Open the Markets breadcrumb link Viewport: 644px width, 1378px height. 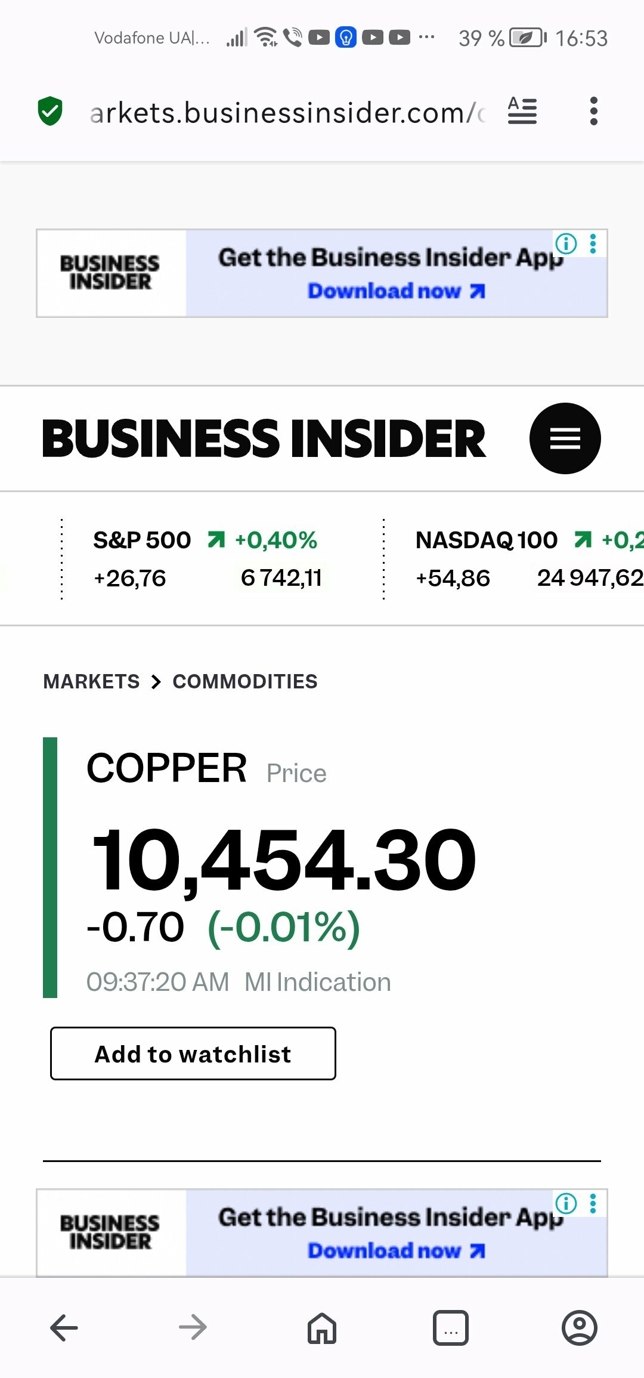point(91,681)
